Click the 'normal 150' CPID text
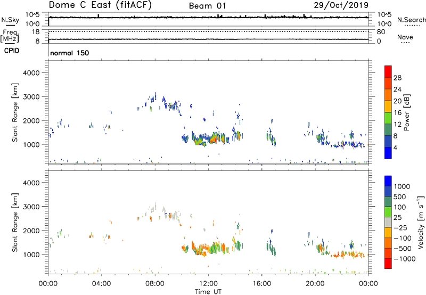426x295 pixels. (x=70, y=53)
